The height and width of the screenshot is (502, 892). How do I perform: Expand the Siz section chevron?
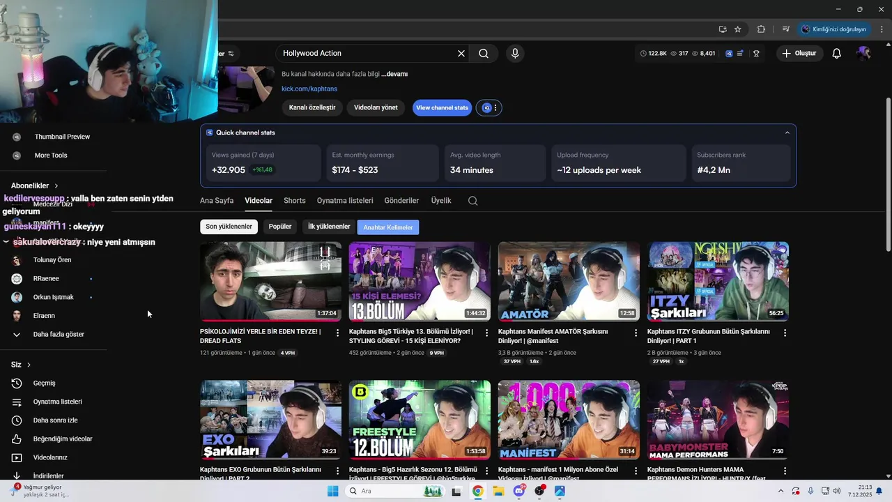29,365
